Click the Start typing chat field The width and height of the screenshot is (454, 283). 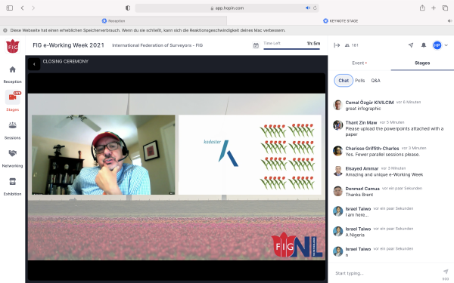click(387, 273)
